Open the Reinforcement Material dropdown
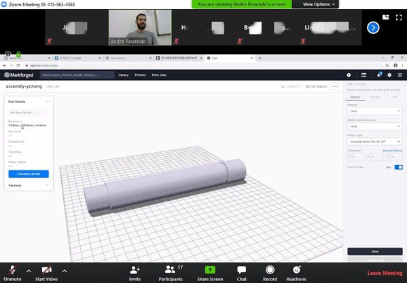407x283 pixels. (x=375, y=126)
